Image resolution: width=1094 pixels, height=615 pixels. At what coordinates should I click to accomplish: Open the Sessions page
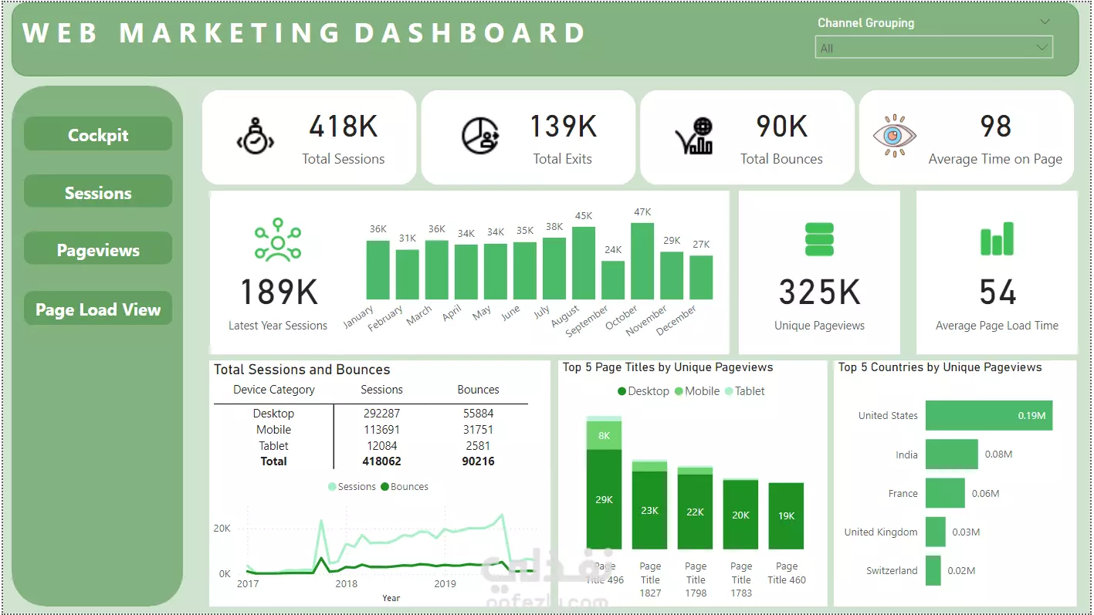98,192
